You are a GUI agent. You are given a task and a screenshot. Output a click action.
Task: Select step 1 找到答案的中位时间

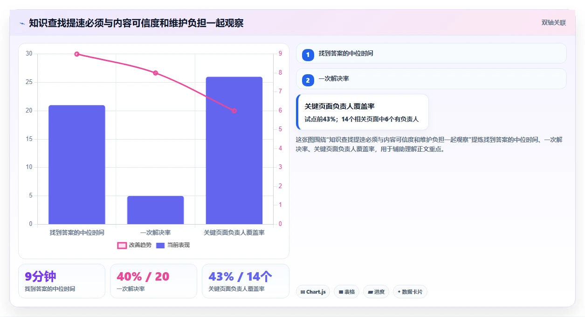point(431,53)
